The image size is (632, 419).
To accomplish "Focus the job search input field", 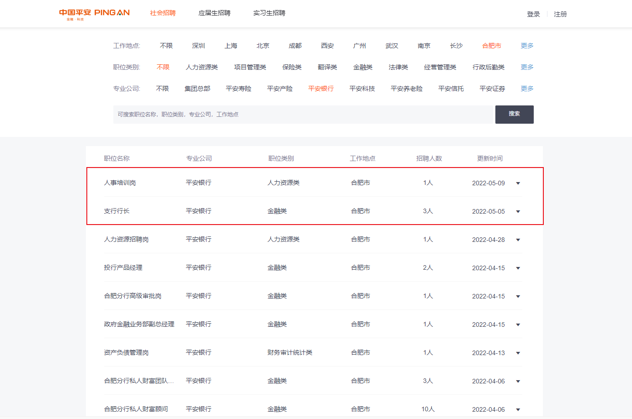I will point(304,115).
